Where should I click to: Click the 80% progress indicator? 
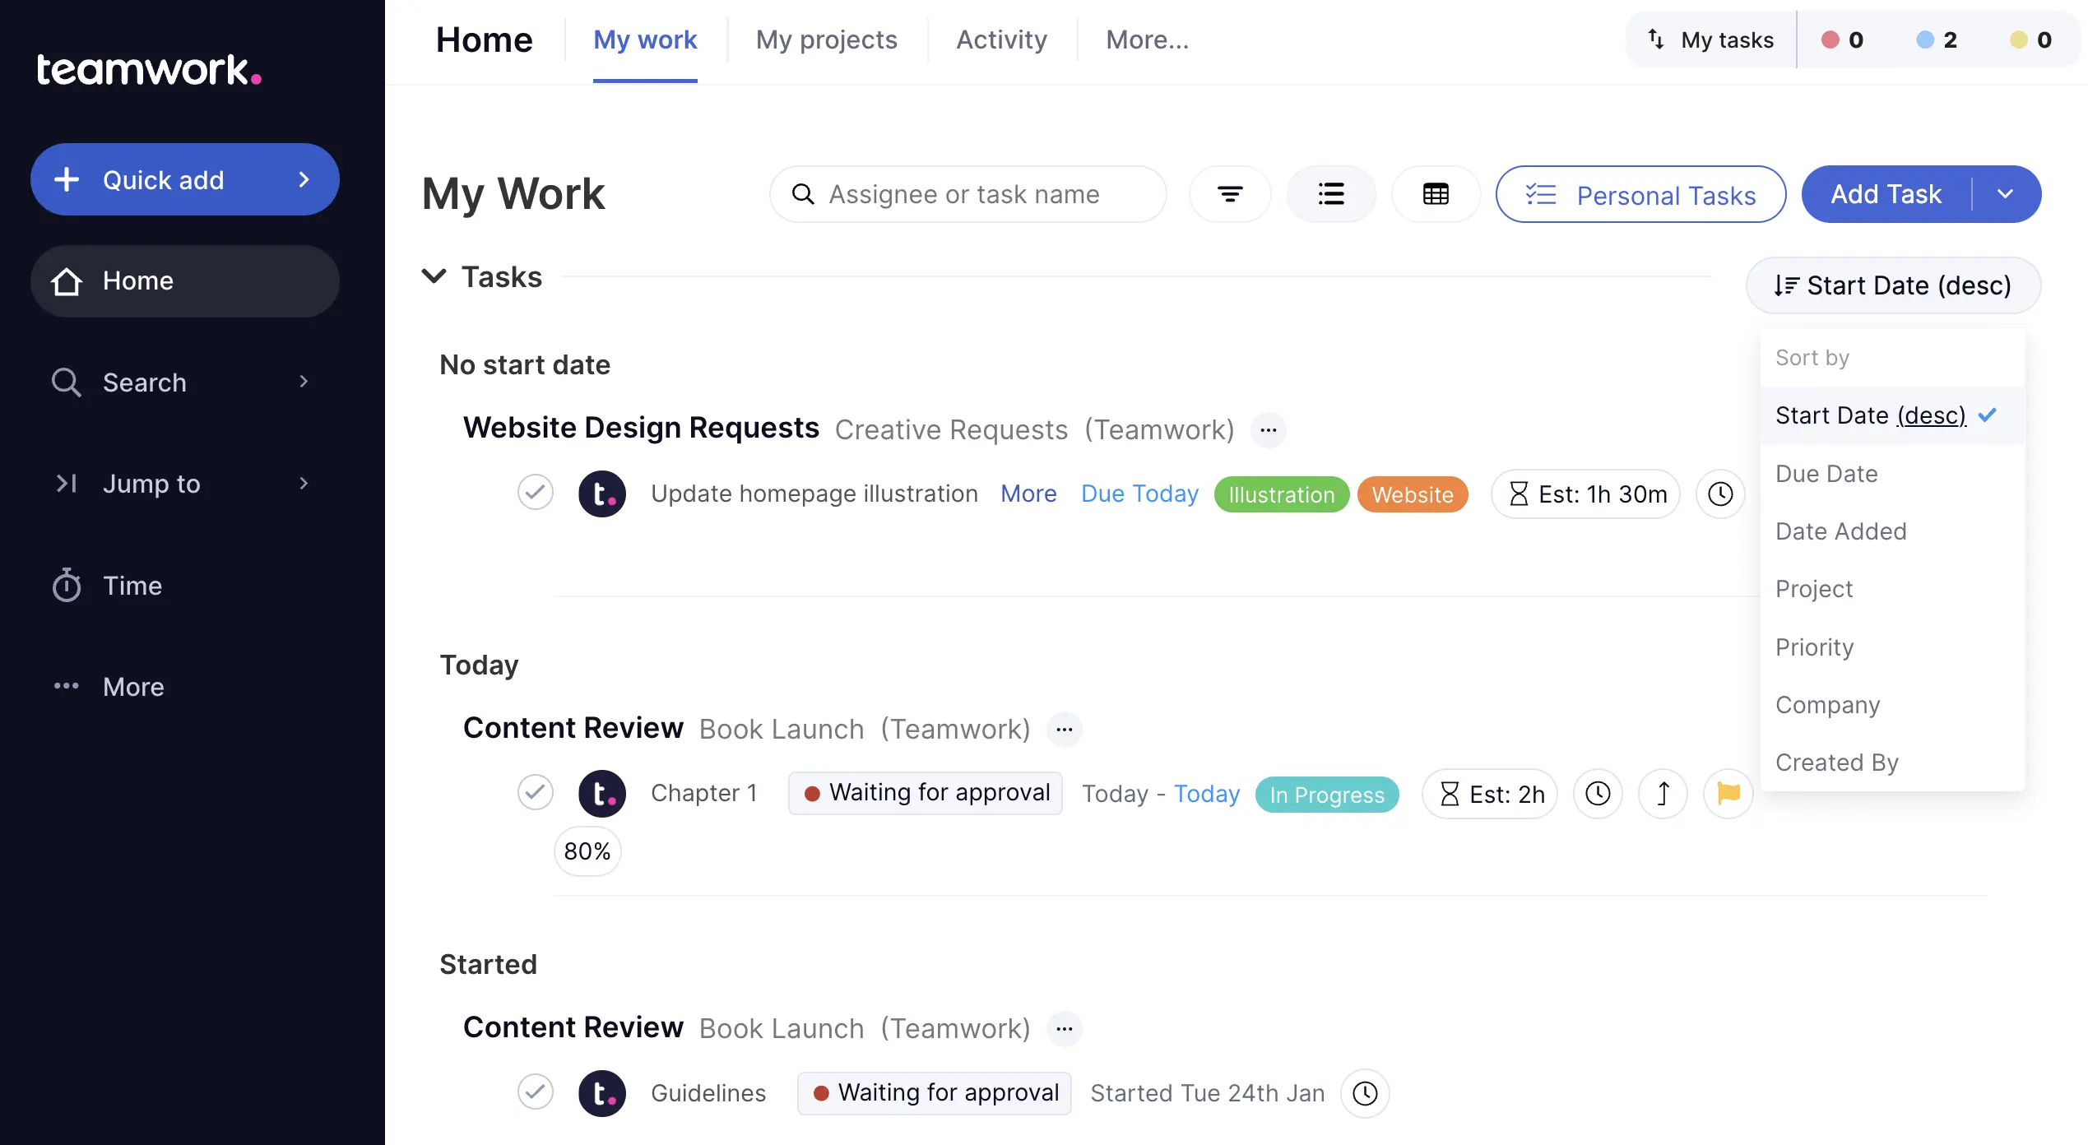pos(587,851)
